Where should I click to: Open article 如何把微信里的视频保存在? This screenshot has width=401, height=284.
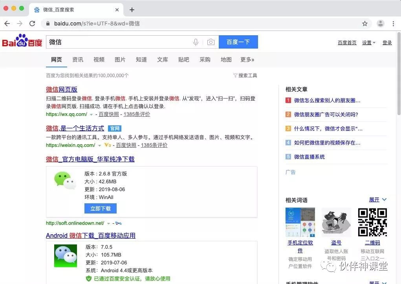pos(327,143)
